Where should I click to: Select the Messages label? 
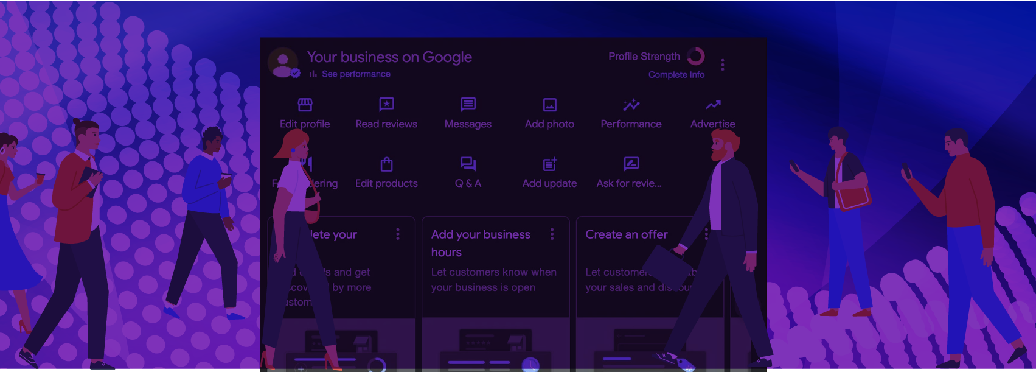tap(468, 124)
